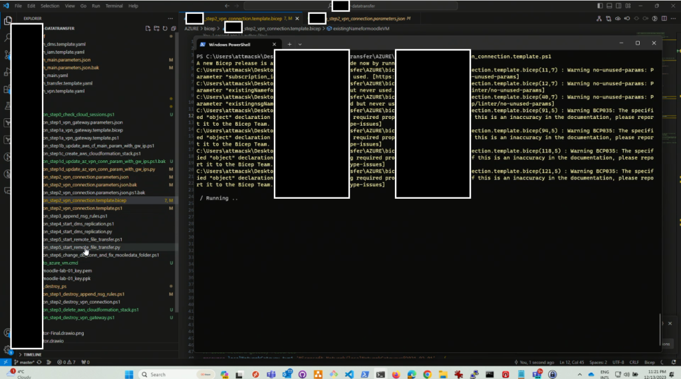Expand the TIMELINE section
Image resolution: width=681 pixels, height=379 pixels.
click(32, 354)
